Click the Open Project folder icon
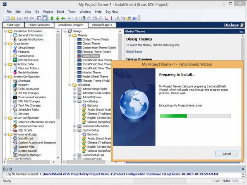Image resolution: width=247 pixels, height=185 pixels. point(13,18)
